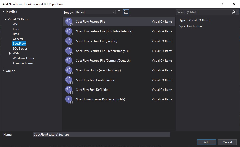Screen dimensions: 240x147
Task: Select the SQL Server category
Action: point(20,49)
